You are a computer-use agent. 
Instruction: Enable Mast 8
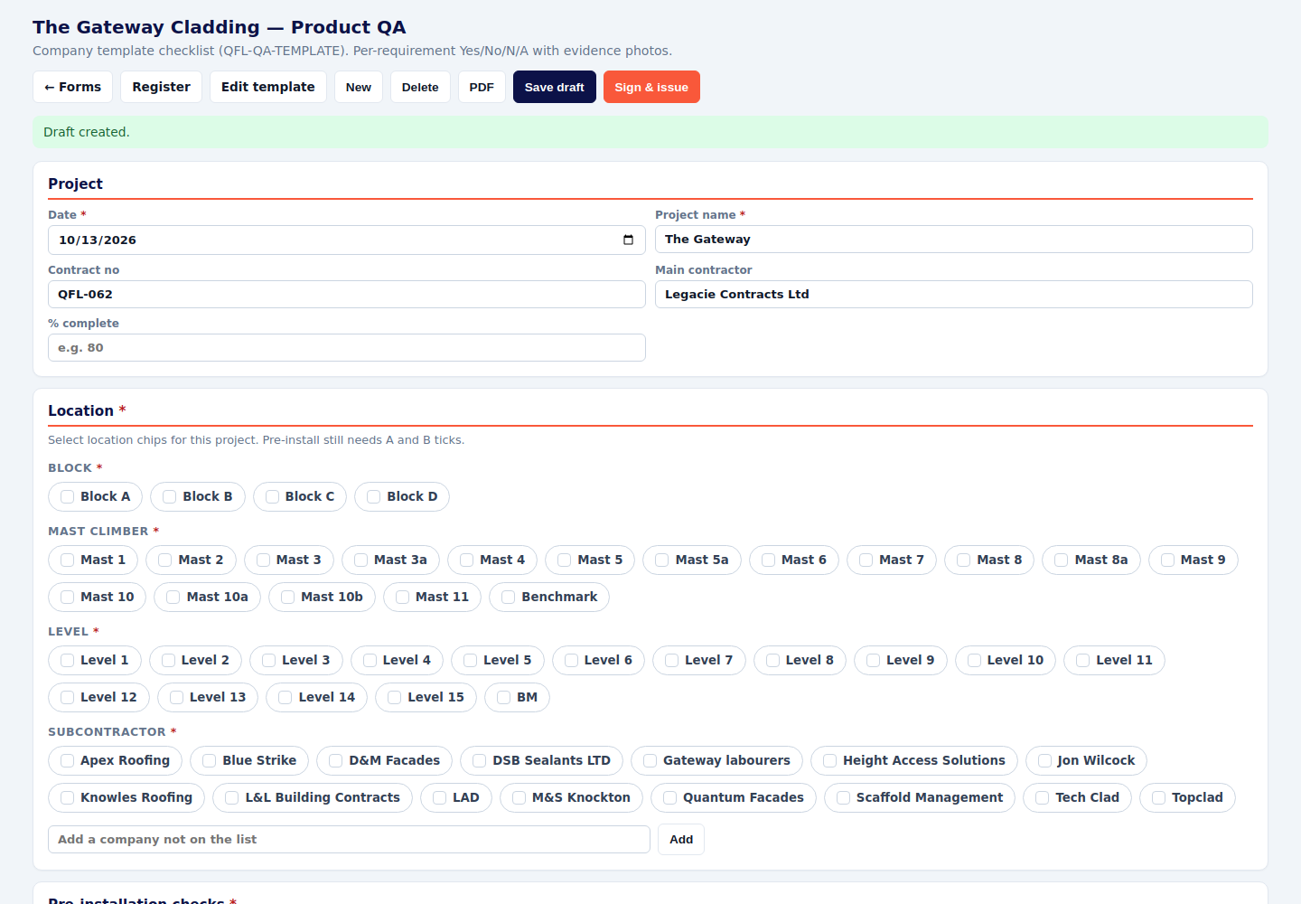pos(989,560)
